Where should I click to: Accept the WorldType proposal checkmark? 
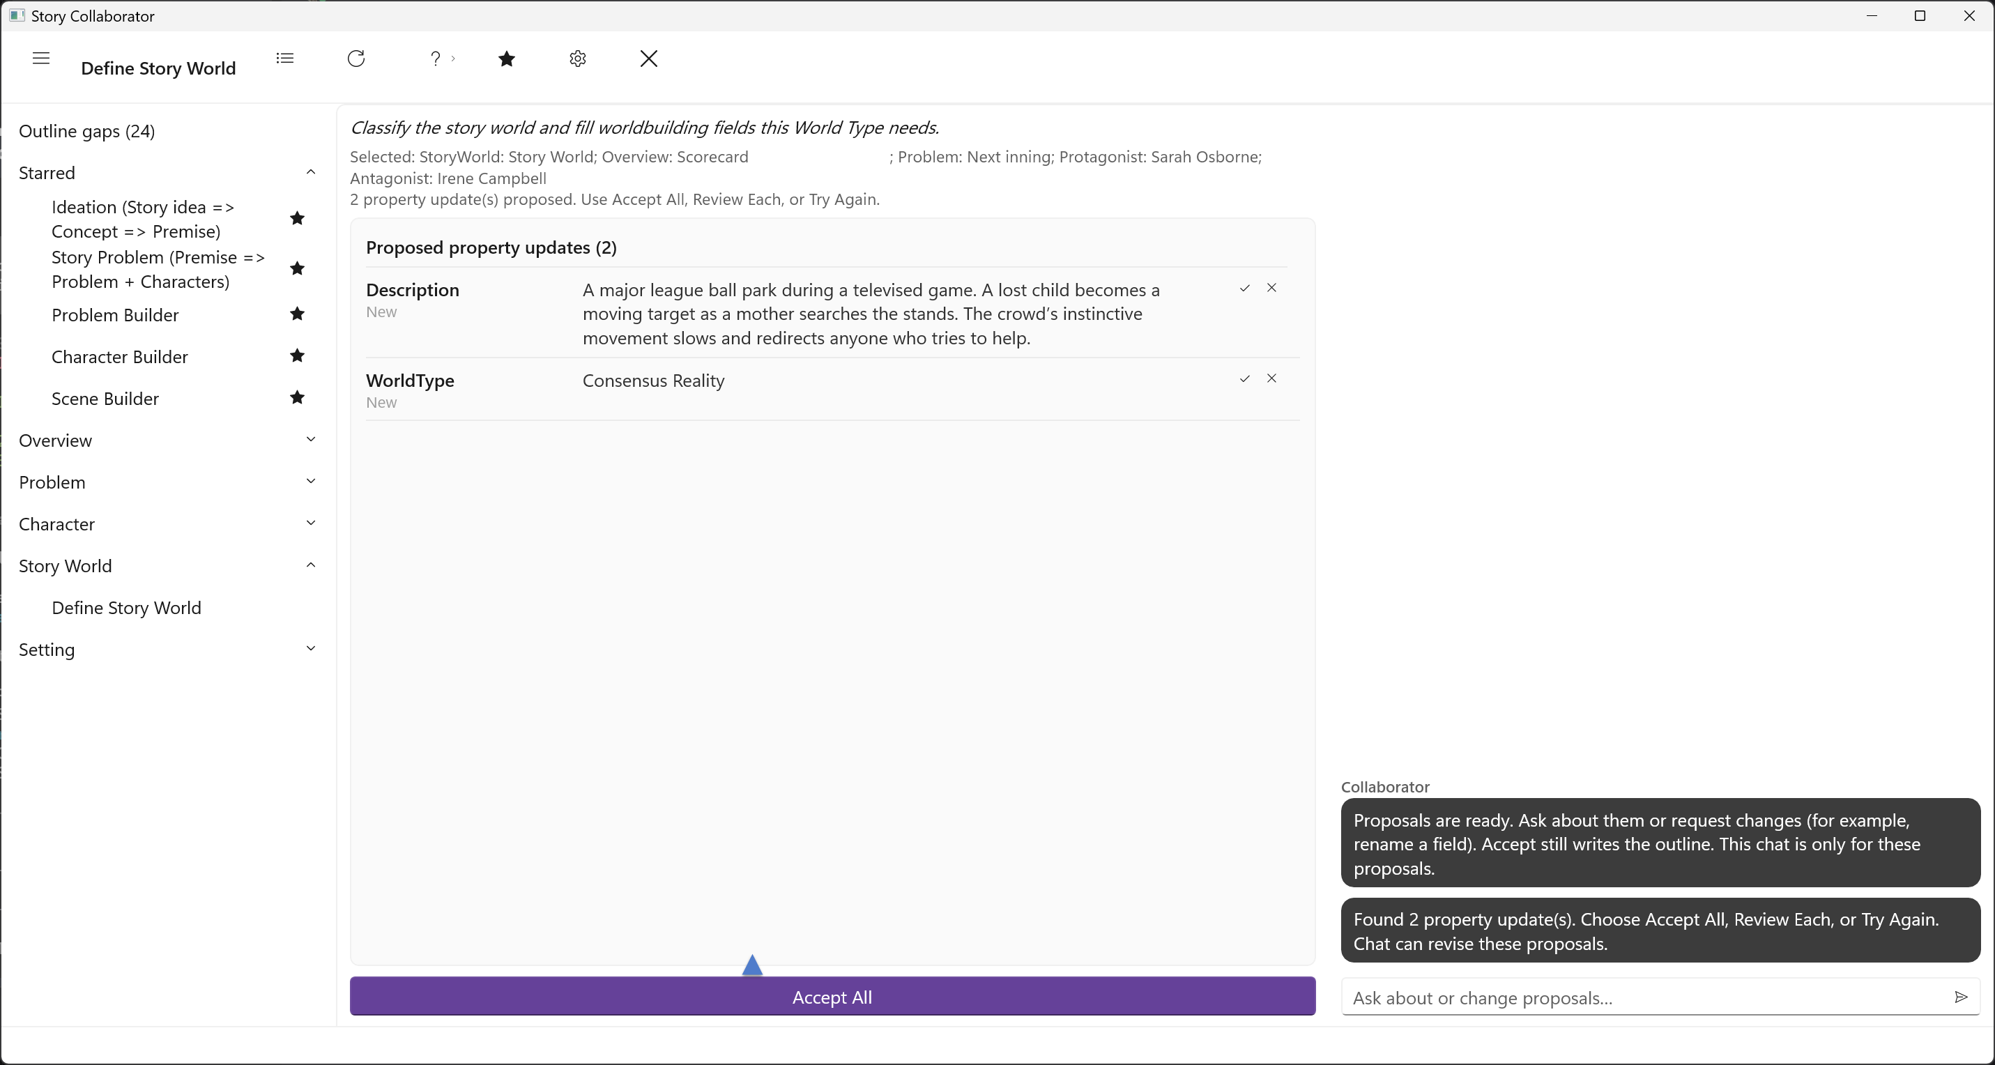coord(1244,378)
